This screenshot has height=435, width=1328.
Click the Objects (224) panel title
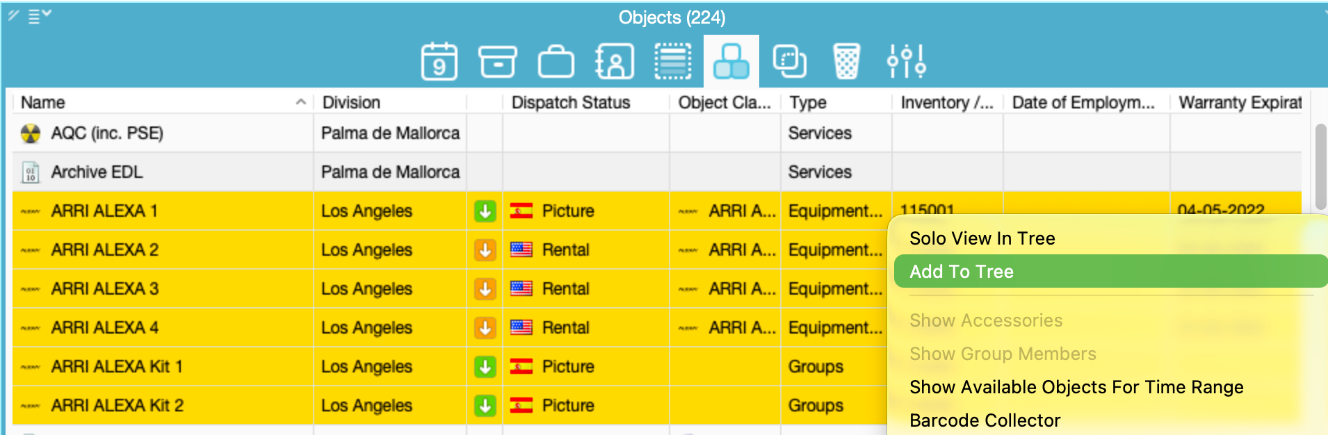pyautogui.click(x=672, y=17)
